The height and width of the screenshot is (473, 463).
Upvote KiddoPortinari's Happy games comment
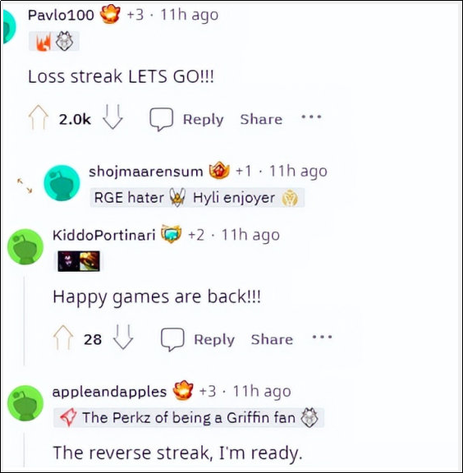[x=63, y=338]
